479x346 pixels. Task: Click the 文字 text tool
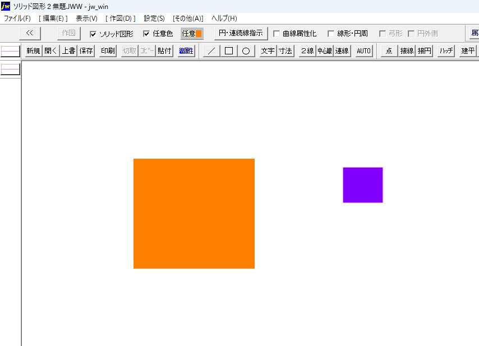pyautogui.click(x=268, y=51)
